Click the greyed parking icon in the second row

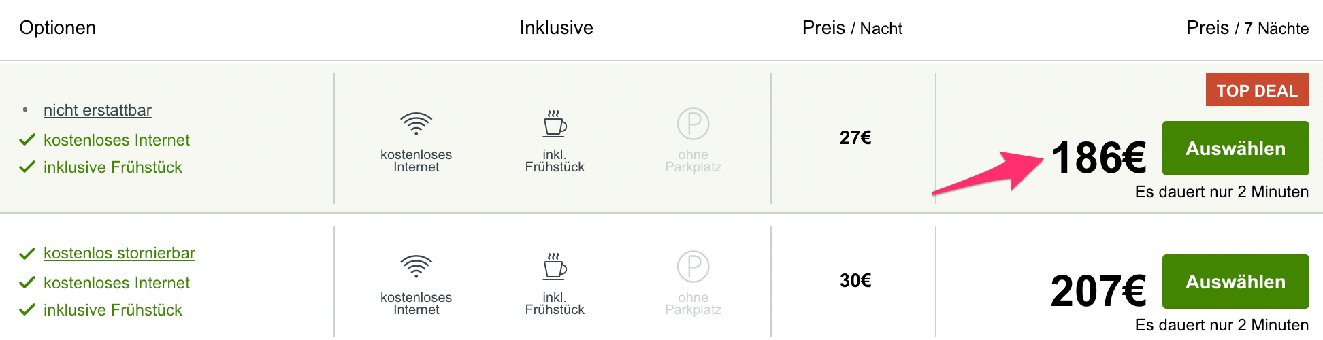pyautogui.click(x=693, y=267)
